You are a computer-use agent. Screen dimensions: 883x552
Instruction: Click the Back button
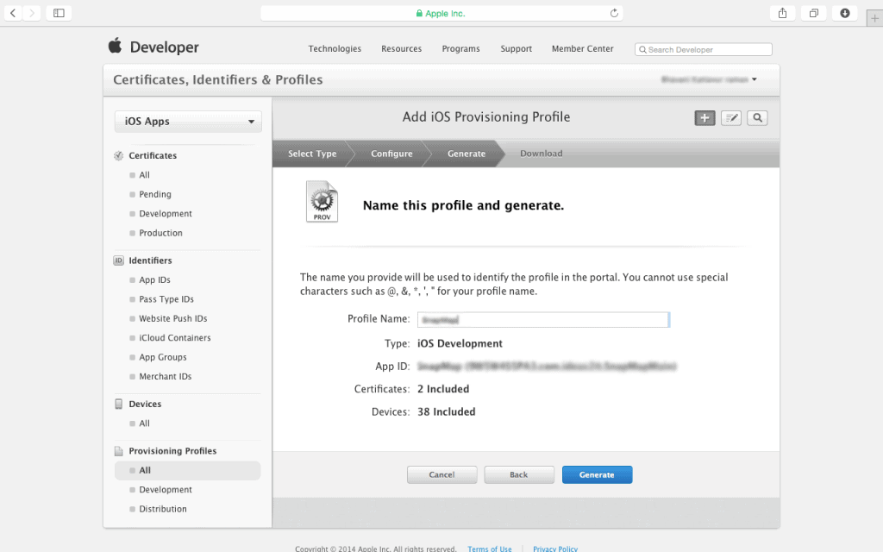pyautogui.click(x=519, y=475)
